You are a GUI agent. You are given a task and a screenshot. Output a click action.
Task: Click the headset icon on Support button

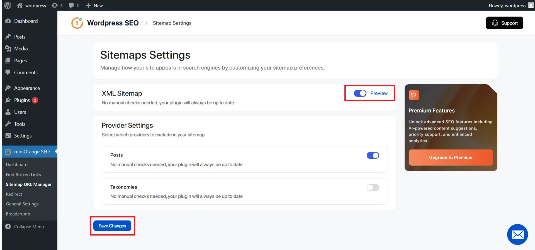(x=495, y=23)
